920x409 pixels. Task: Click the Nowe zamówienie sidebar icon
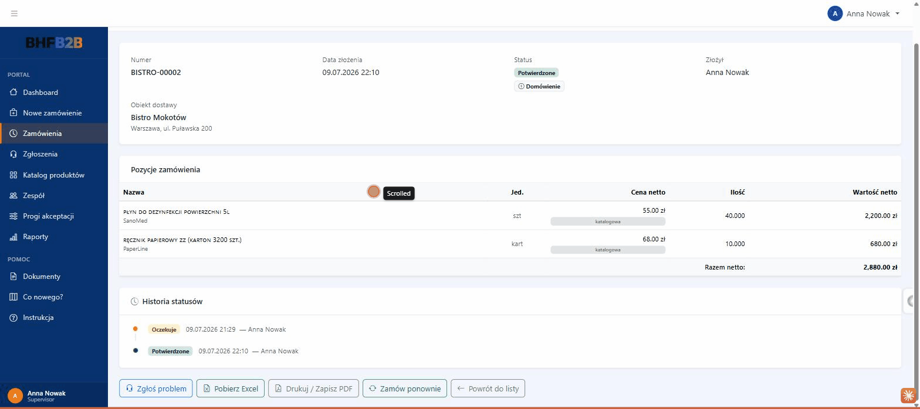point(13,113)
